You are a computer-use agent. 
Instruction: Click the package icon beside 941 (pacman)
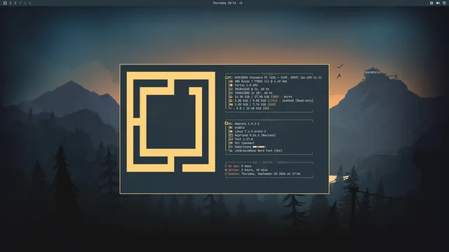(231, 143)
